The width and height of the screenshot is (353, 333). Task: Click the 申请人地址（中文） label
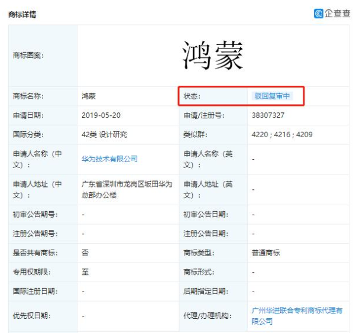tap(37, 190)
